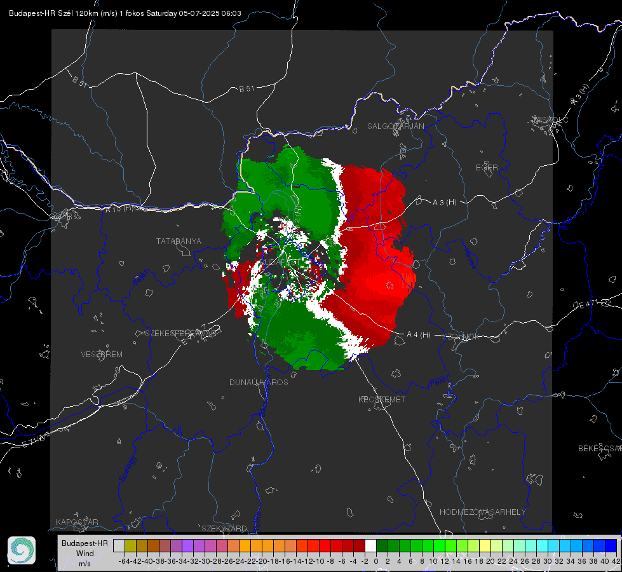Click the KAPOSVÁR city label
Viewport: 622px width, 572px height.
[77, 522]
